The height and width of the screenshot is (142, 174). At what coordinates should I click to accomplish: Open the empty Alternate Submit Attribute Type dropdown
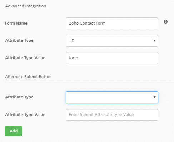[112, 97]
